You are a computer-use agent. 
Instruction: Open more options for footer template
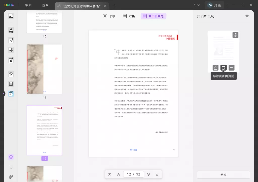[x=231, y=68]
